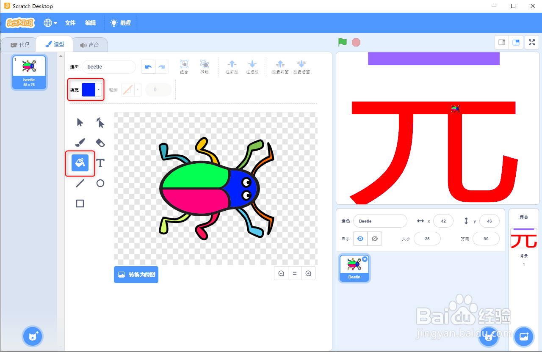542x352 pixels.
Task: Switch to the 声音 (Sounds) tab
Action: point(90,44)
